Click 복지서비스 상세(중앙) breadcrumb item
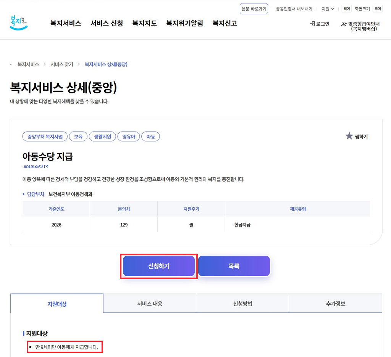The image size is (391, 357). (x=106, y=64)
